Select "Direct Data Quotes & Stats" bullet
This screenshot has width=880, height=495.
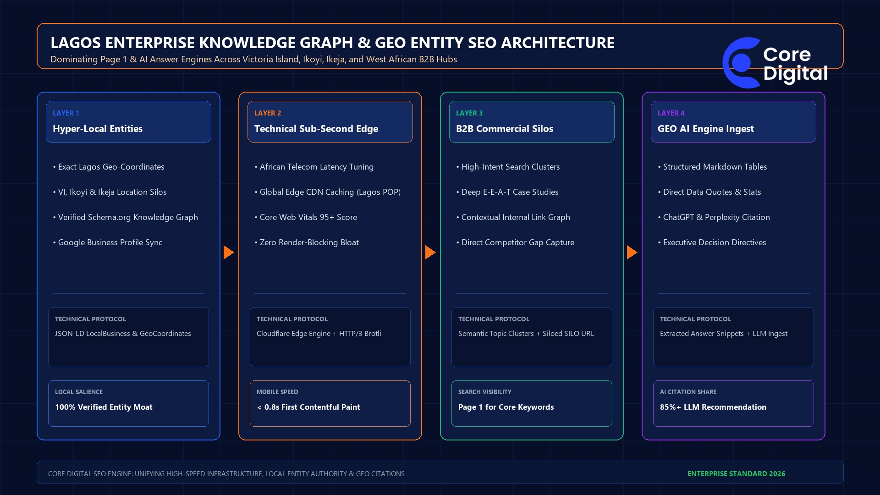(x=709, y=192)
